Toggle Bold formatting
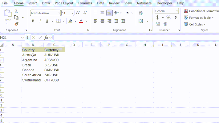The image size is (219, 123). 33,21
